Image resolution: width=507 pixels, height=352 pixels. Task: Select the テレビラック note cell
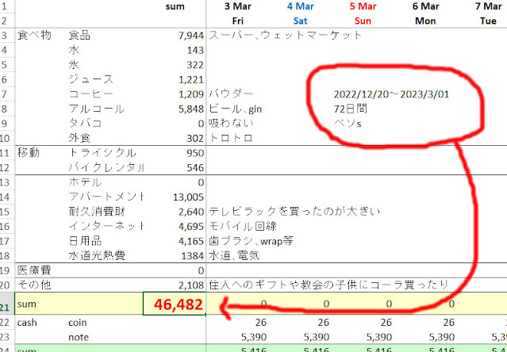(x=294, y=212)
